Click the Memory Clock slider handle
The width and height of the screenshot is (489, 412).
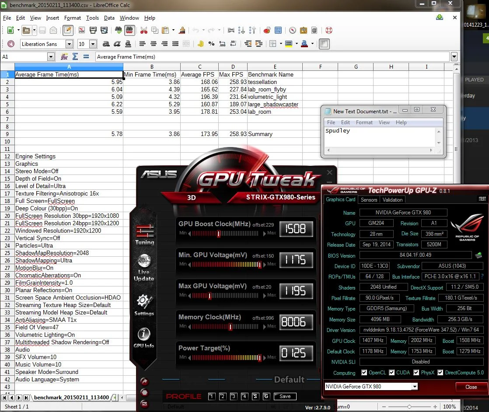[231, 327]
